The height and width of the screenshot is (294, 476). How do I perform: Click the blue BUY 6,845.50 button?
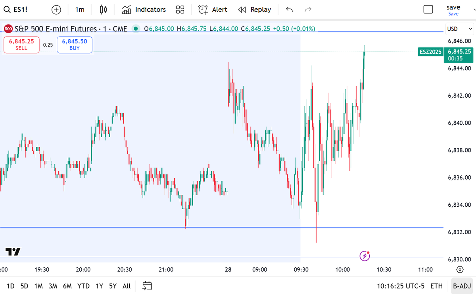(x=75, y=44)
